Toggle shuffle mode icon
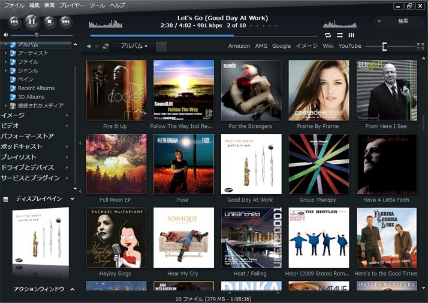This screenshot has width=428, height=303. (339, 35)
